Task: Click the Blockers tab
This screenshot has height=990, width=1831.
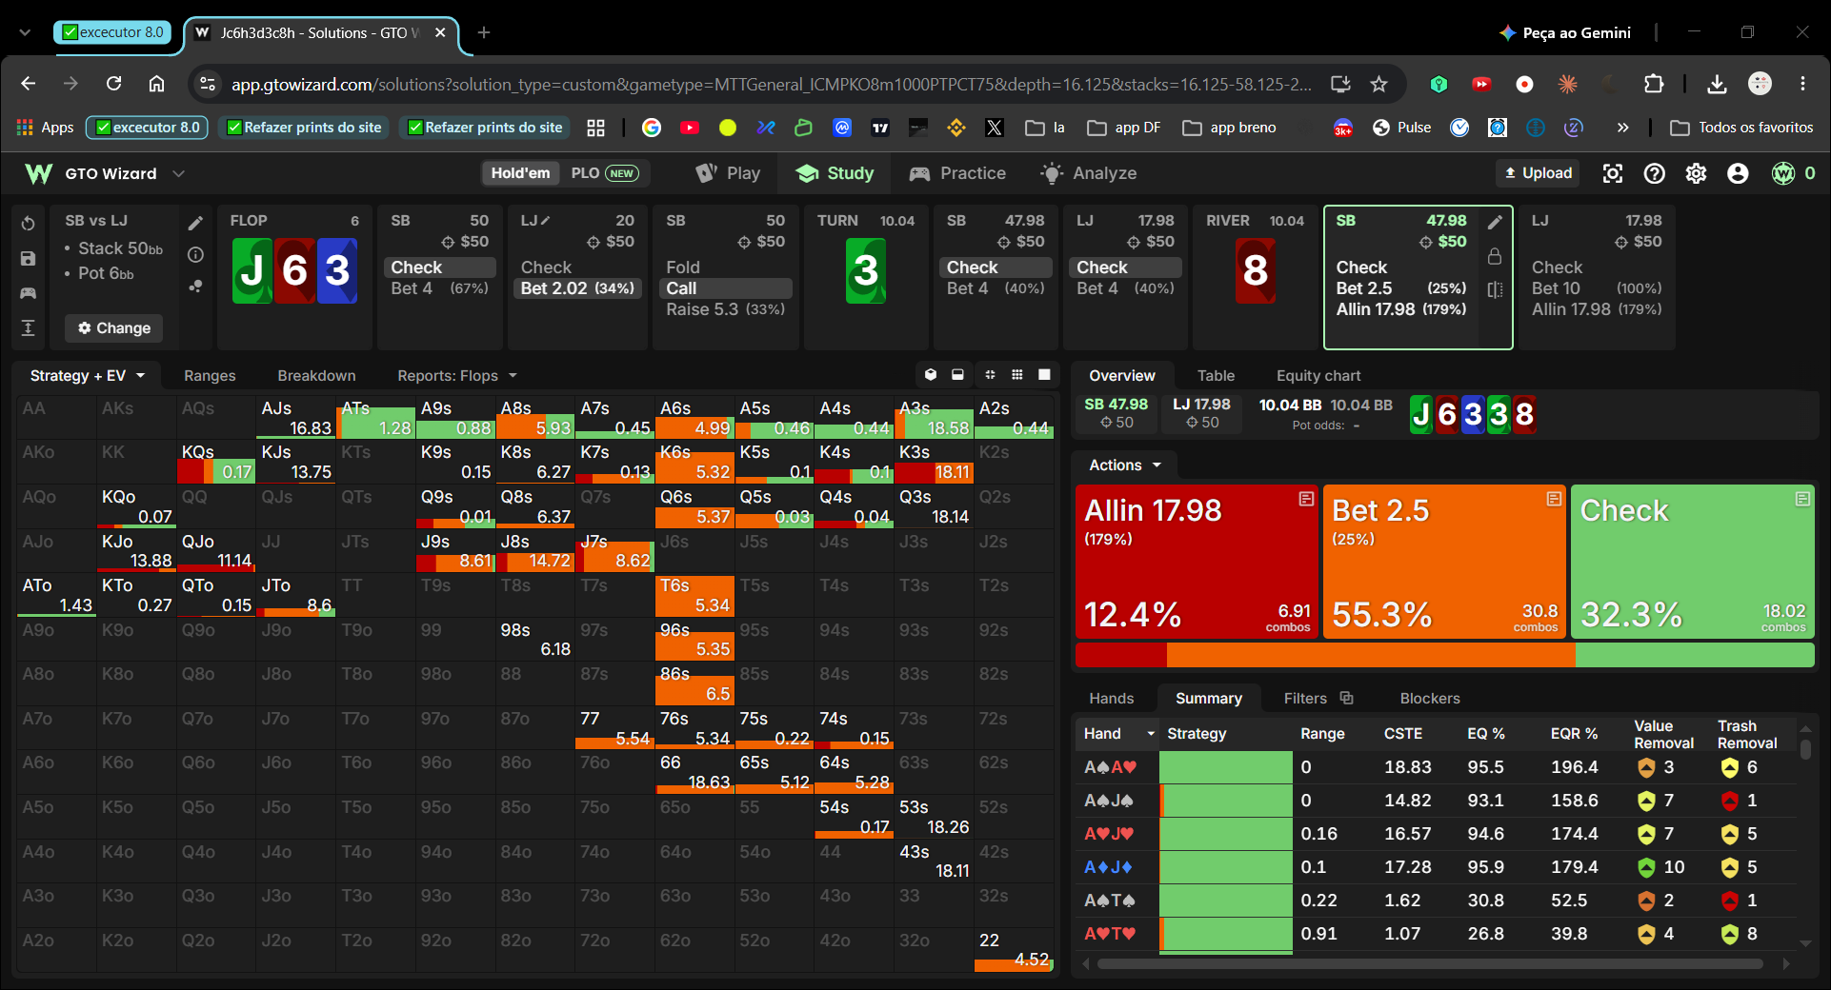Action: [x=1430, y=699]
